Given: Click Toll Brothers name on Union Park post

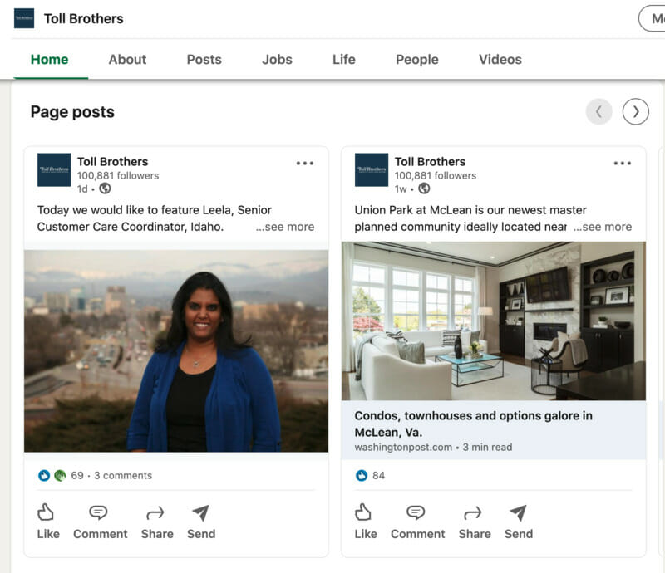Looking at the screenshot, I should (430, 161).
